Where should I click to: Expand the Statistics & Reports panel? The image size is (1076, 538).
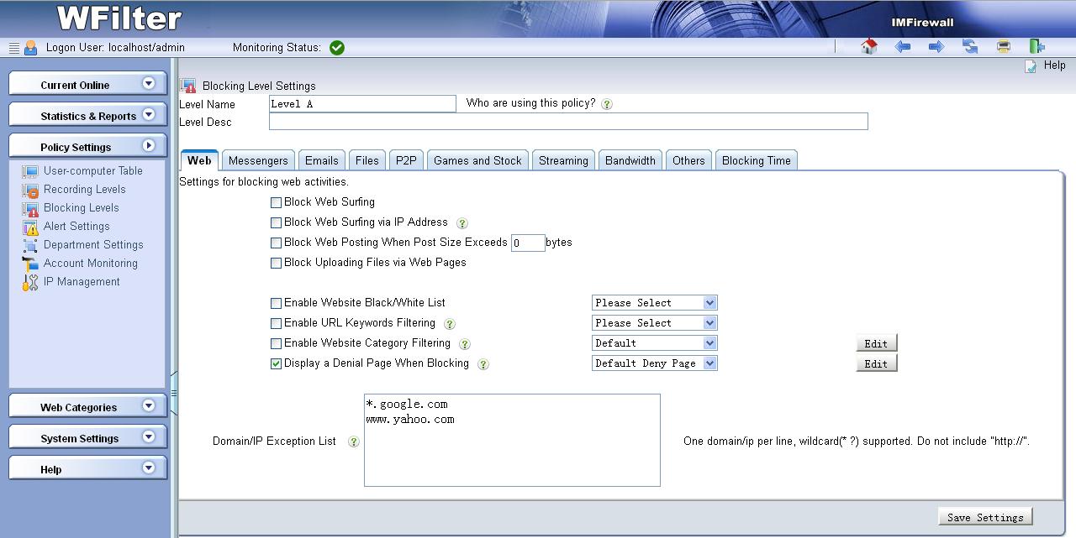pyautogui.click(x=87, y=116)
